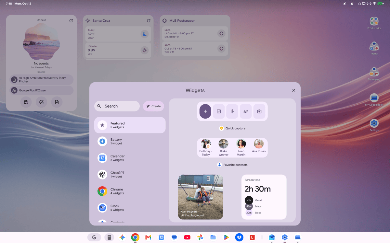Open Gmail from the taskbar
Screen dimensions: 390x243
click(x=148, y=237)
